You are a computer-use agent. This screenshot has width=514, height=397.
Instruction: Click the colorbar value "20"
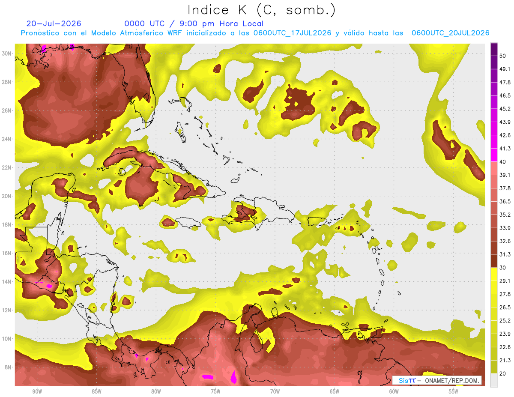coord(503,374)
